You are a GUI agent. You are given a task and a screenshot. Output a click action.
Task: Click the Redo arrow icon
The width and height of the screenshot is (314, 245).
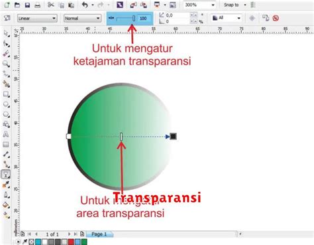(101, 5)
